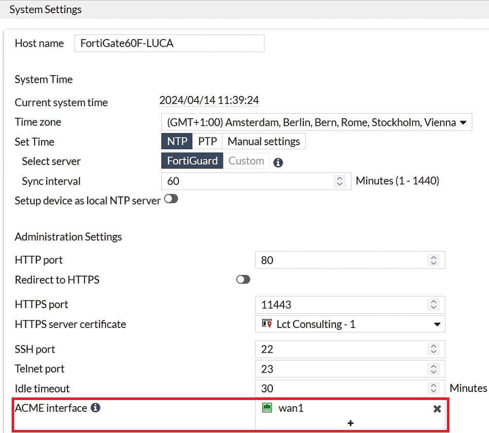Screen dimensions: 489x433
Task: Switch Set Time to Manual settings
Action: click(264, 142)
